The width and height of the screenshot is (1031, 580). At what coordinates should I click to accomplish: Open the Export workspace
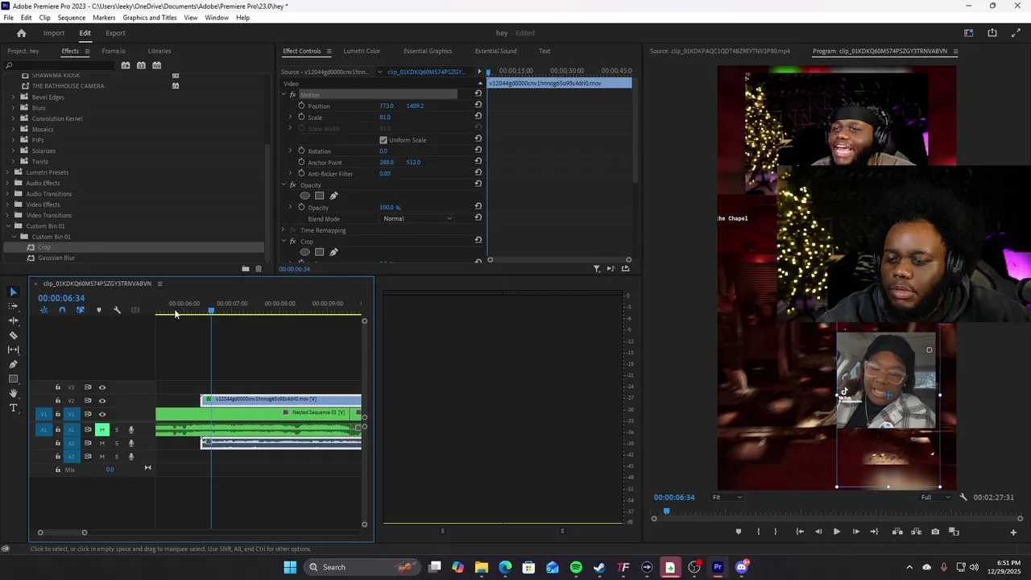115,33
